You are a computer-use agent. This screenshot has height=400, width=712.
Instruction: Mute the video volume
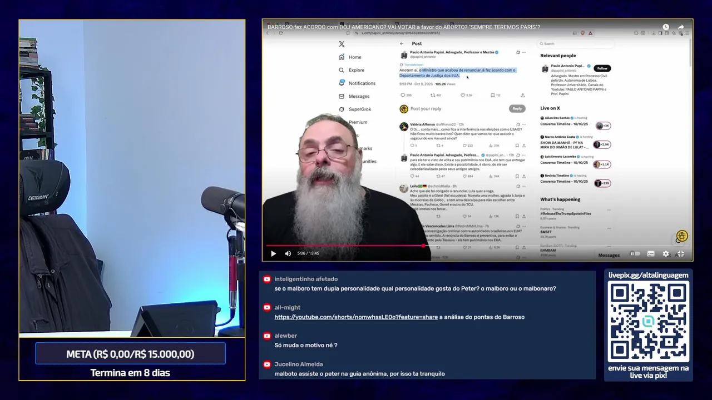tap(288, 253)
